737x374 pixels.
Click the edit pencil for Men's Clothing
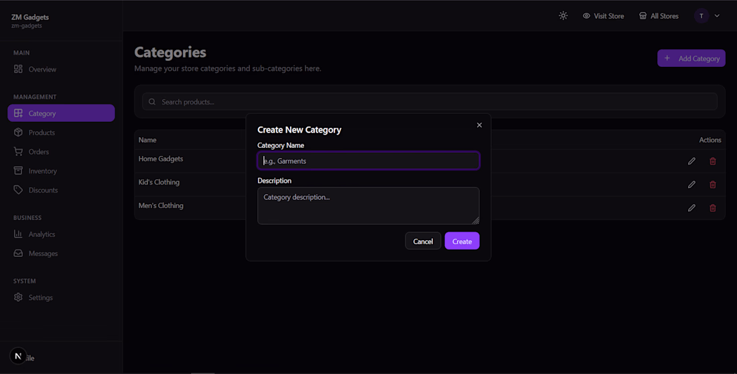(x=691, y=208)
